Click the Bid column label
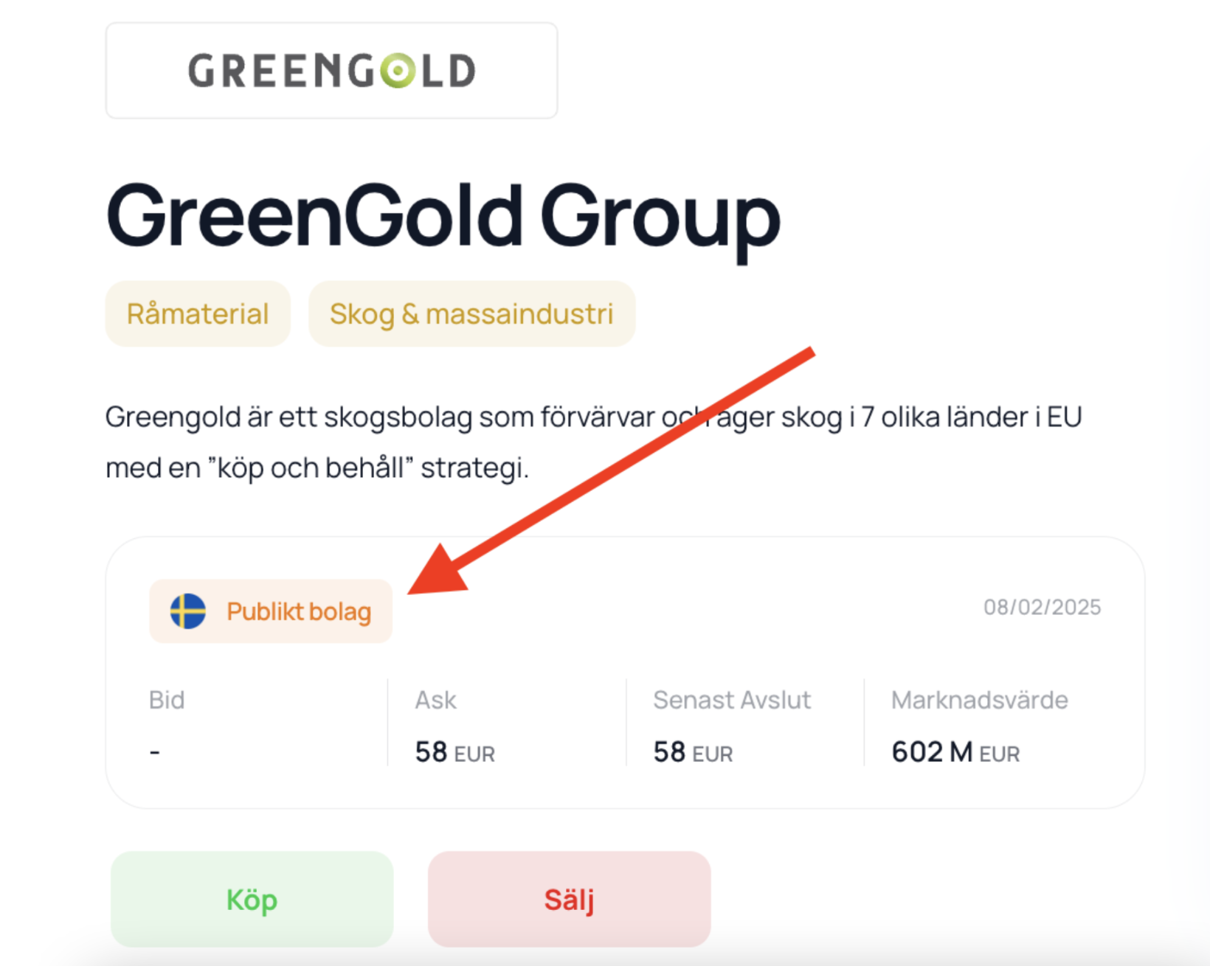Image resolution: width=1210 pixels, height=966 pixels. 167,700
